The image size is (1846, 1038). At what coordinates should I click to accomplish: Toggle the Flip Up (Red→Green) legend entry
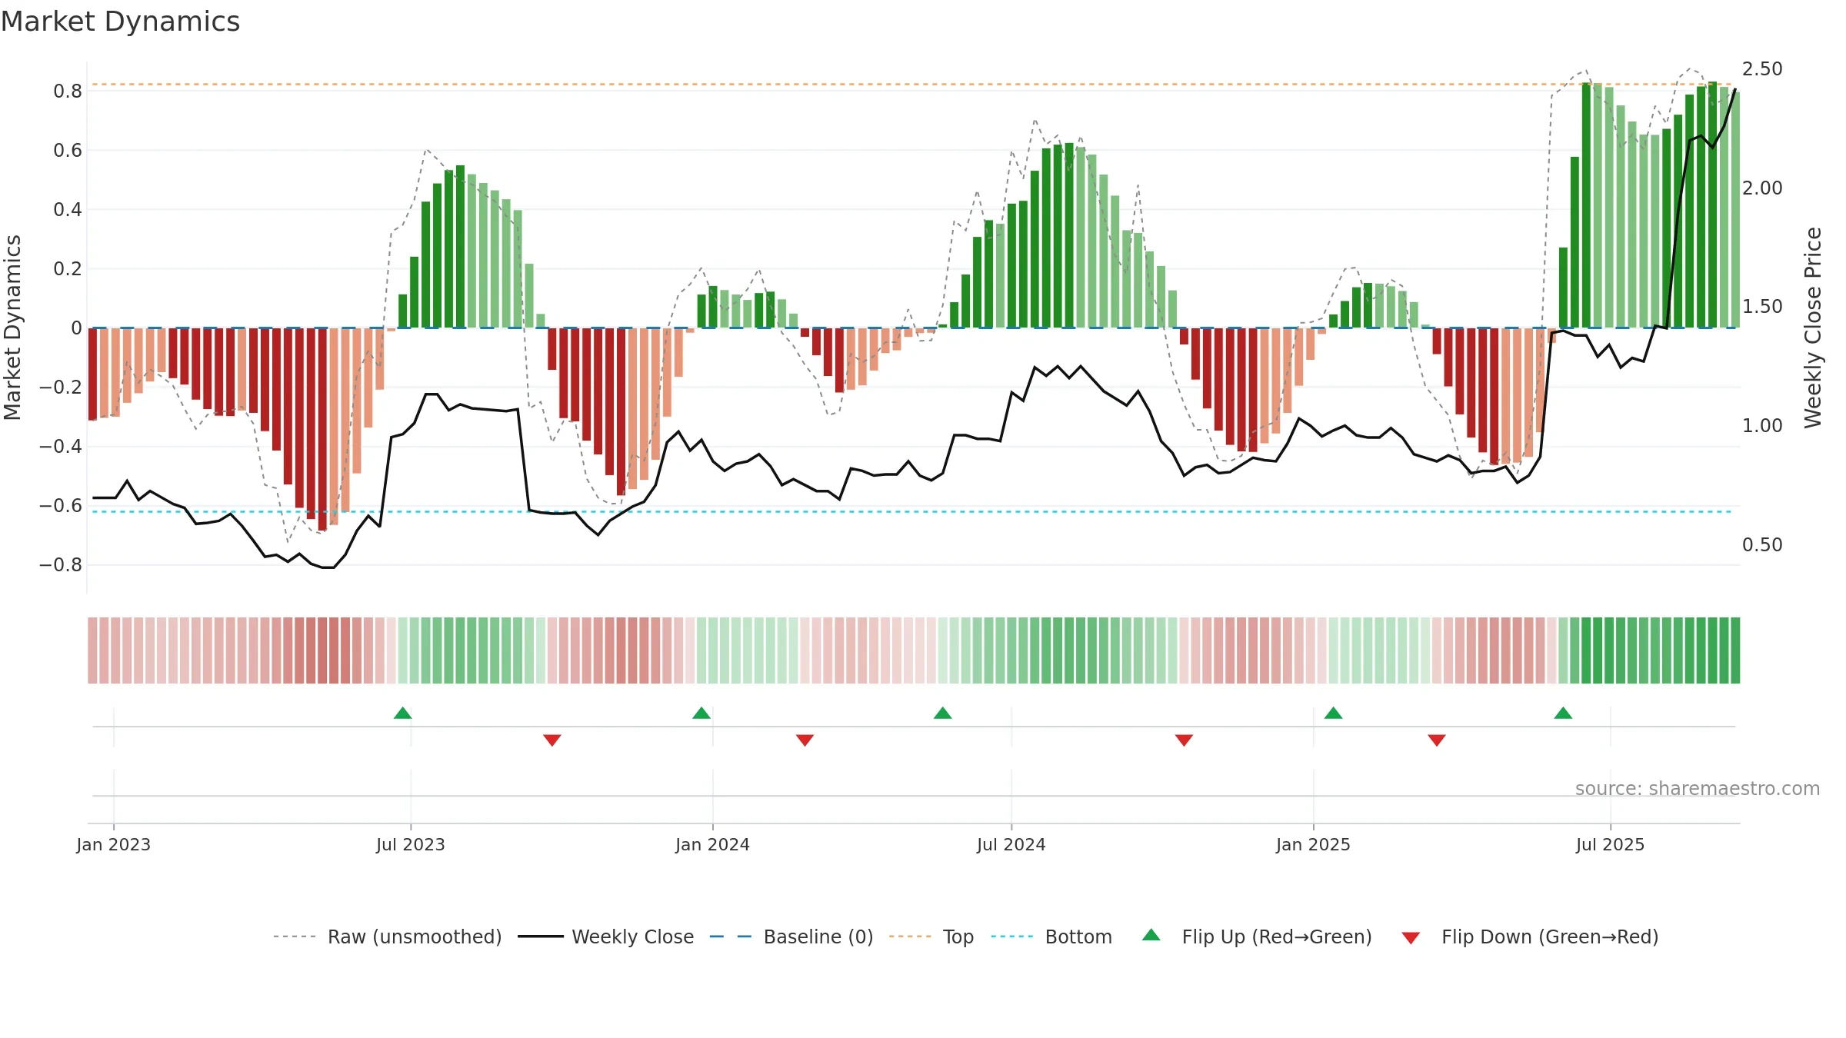click(x=1257, y=937)
